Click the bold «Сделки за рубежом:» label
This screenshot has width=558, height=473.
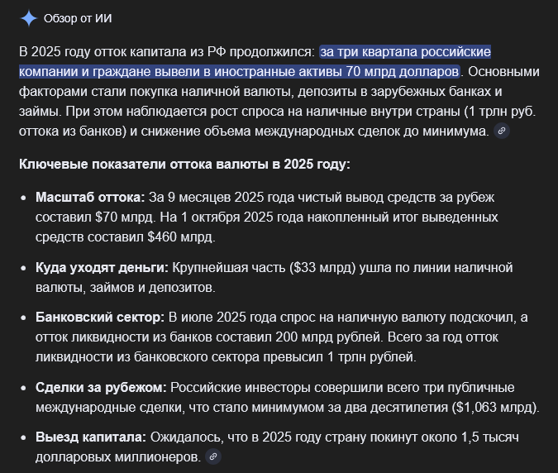click(101, 387)
